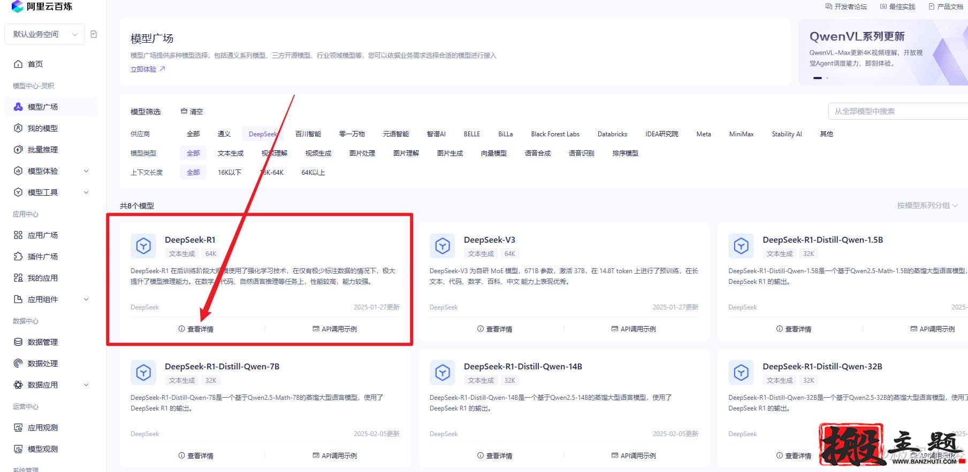The image size is (968, 472).
Task: Open the 插件广场 puzzle icon
Action: click(18, 257)
